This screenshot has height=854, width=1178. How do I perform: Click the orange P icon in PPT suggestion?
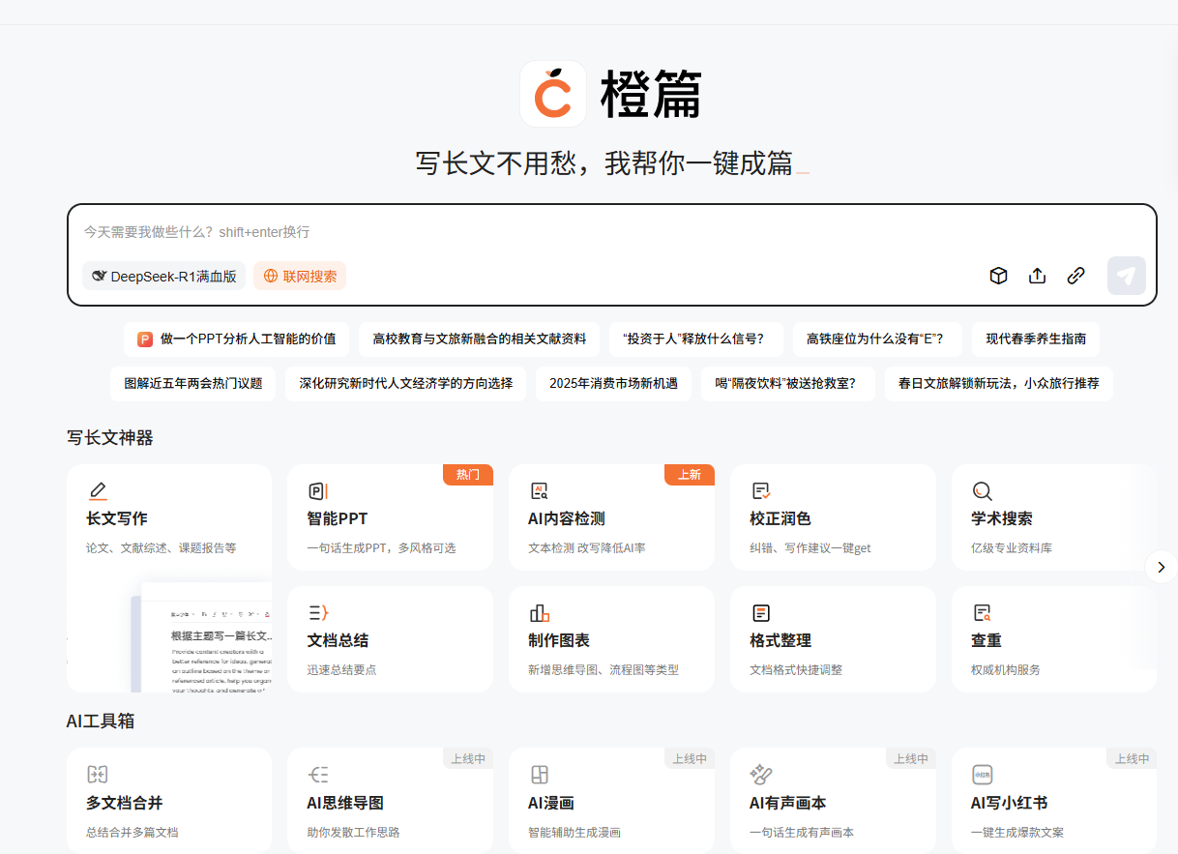point(145,339)
